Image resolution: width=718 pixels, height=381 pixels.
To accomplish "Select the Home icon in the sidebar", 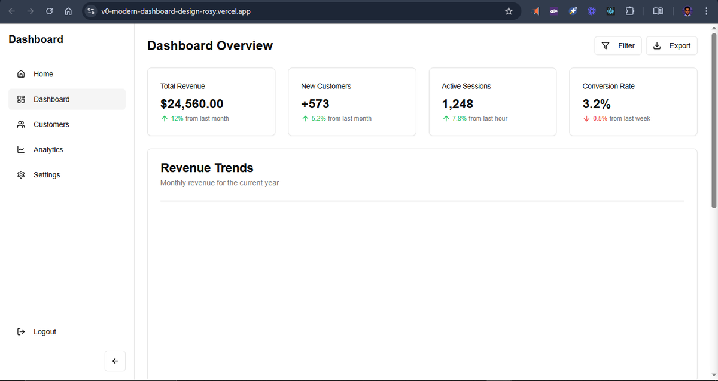I will click(21, 74).
